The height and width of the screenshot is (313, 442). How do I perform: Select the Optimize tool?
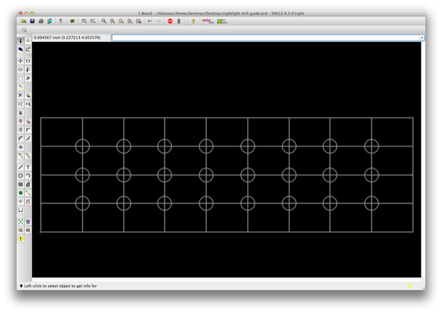point(28,138)
